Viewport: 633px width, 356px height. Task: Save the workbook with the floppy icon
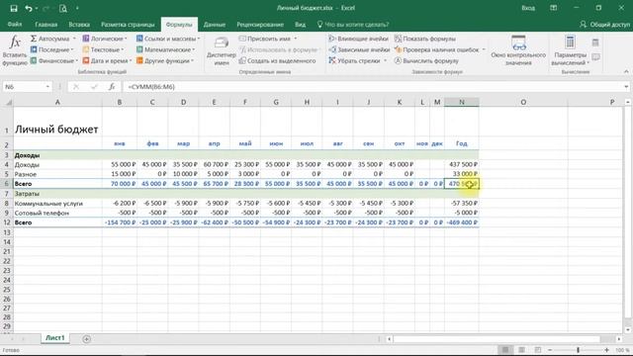pyautogui.click(x=14, y=8)
